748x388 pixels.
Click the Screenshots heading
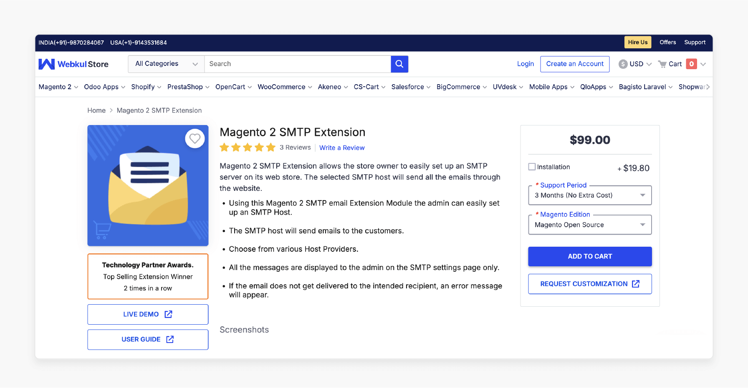244,330
